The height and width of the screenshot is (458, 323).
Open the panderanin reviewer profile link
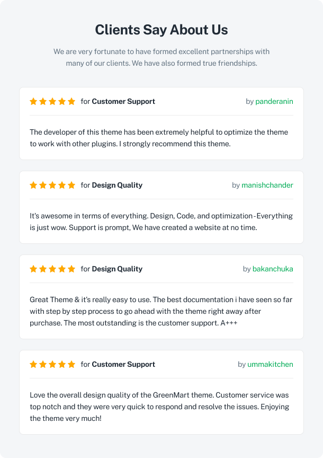[x=274, y=101]
